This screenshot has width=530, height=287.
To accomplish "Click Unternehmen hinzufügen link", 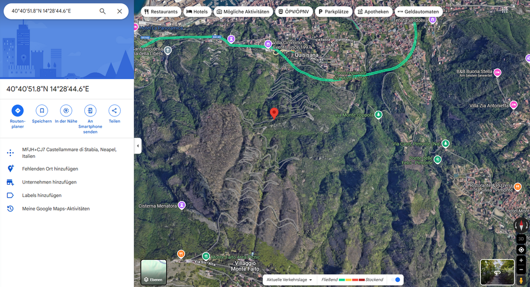I will [49, 182].
